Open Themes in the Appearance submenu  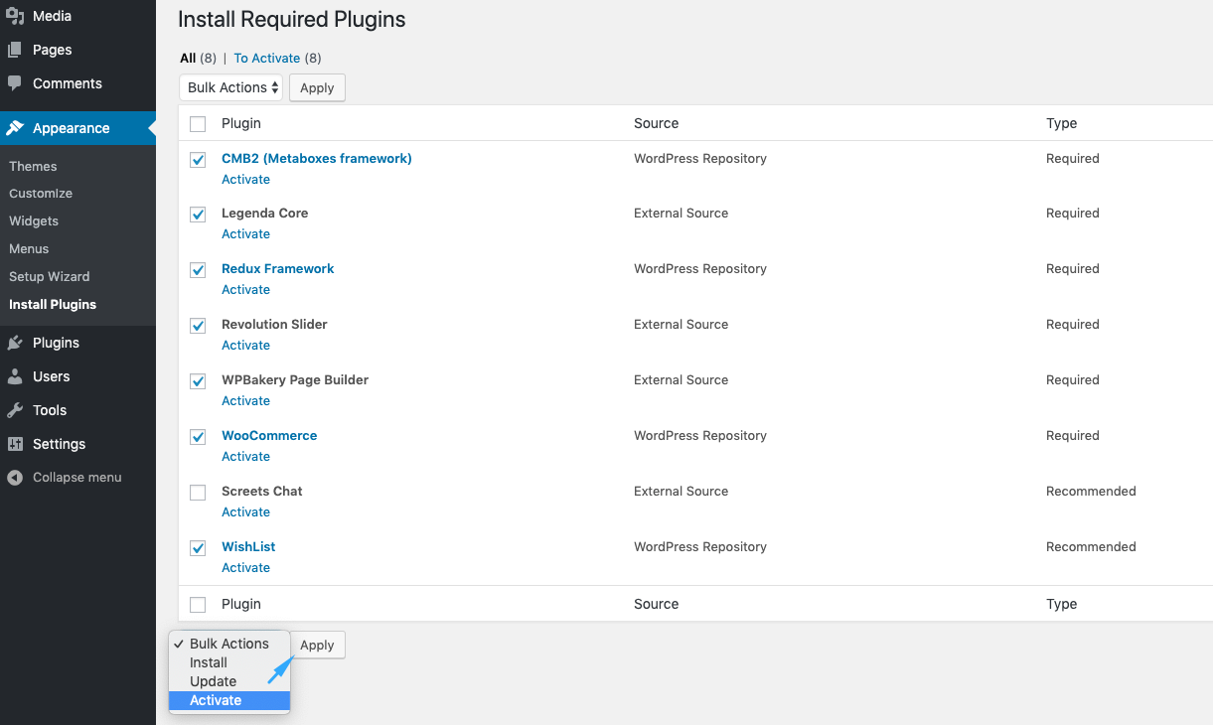click(x=33, y=166)
